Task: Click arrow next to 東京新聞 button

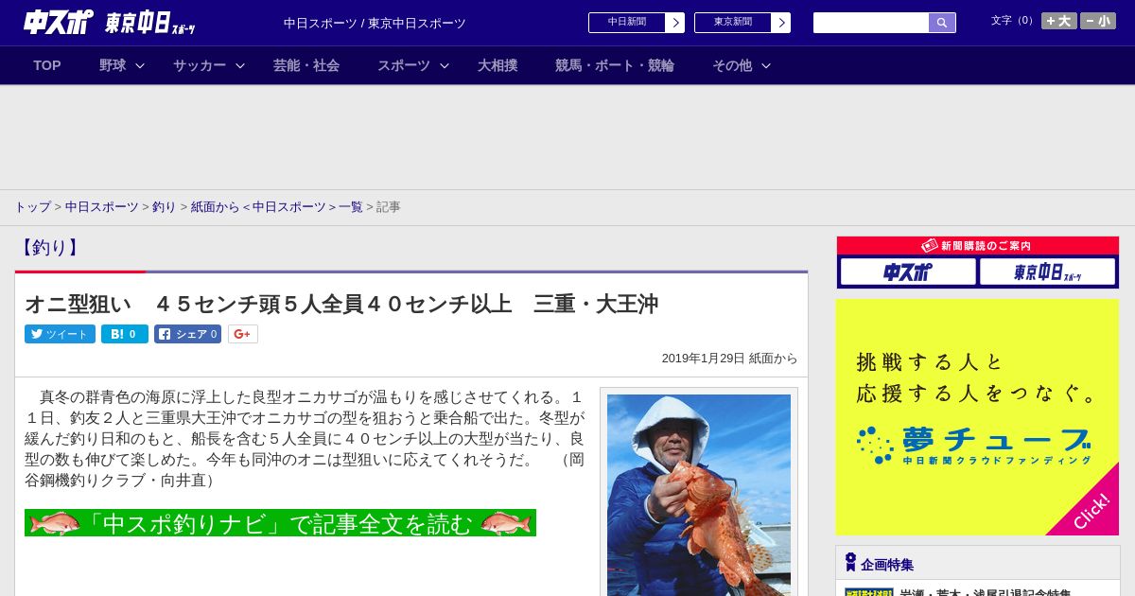Action: (x=781, y=23)
